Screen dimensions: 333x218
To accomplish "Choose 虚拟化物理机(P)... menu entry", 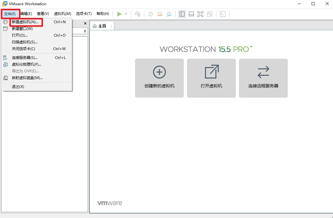I will 37,64.
